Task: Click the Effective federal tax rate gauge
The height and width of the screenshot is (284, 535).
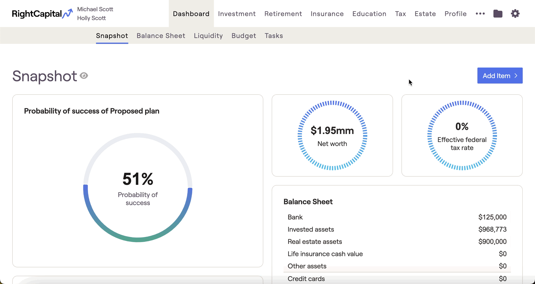Action: pyautogui.click(x=462, y=136)
